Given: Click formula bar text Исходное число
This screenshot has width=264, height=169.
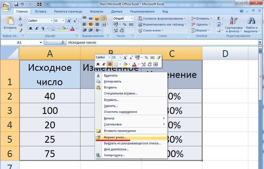Looking at the screenshot, I should (x=82, y=43).
